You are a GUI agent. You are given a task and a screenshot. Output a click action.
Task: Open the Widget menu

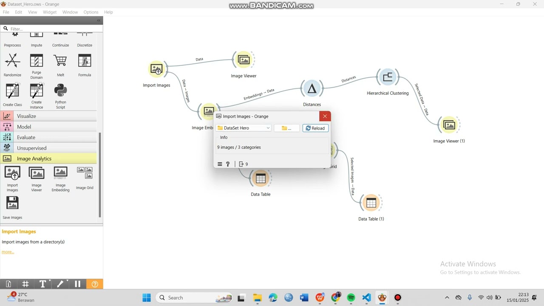point(50,12)
